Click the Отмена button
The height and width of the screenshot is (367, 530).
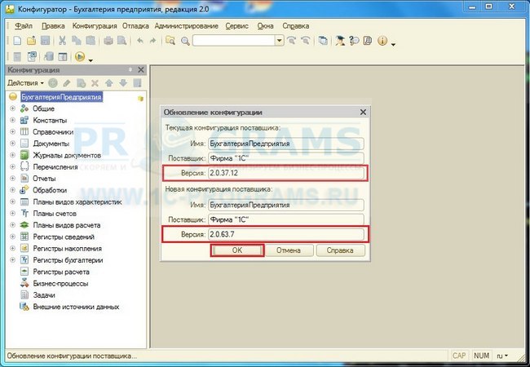(x=287, y=251)
